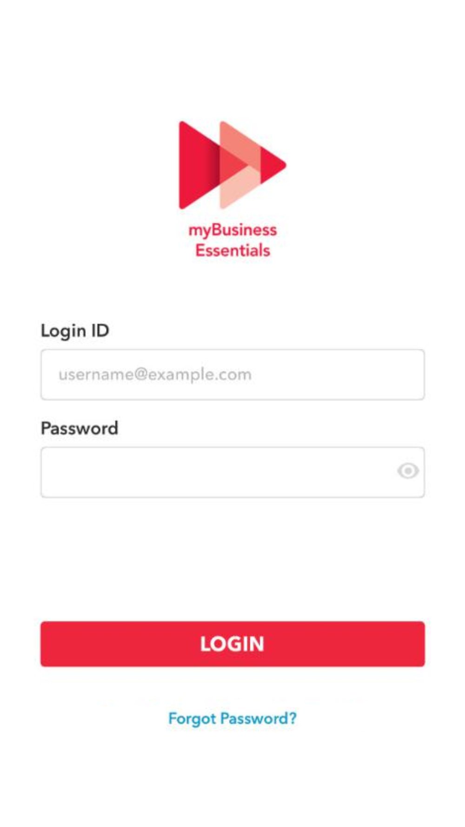Submit credentials with the LOGIN button
465x827 pixels.
click(x=232, y=644)
